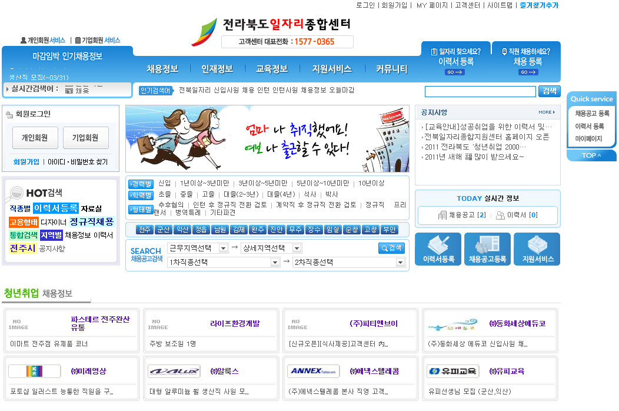Click the 알룩스 company logo
The width and height of the screenshot is (619, 411).
pos(174,372)
